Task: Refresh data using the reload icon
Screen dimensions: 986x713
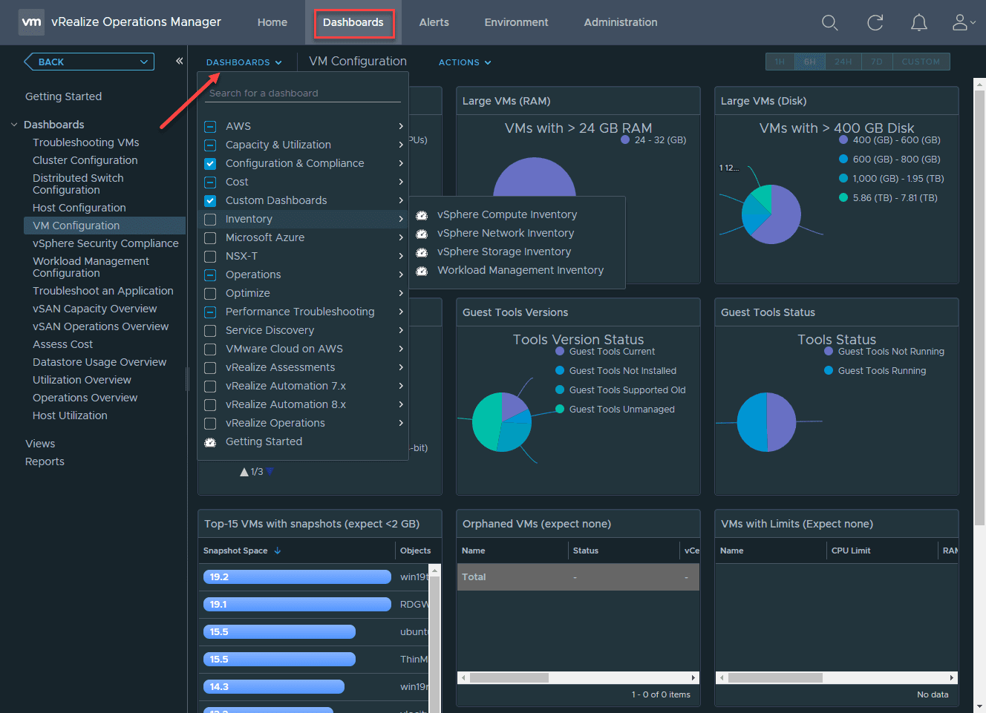Action: click(x=875, y=22)
